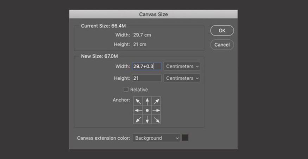The width and height of the screenshot is (308, 159).
Task: Click the Cancel button
Action: pos(222,45)
